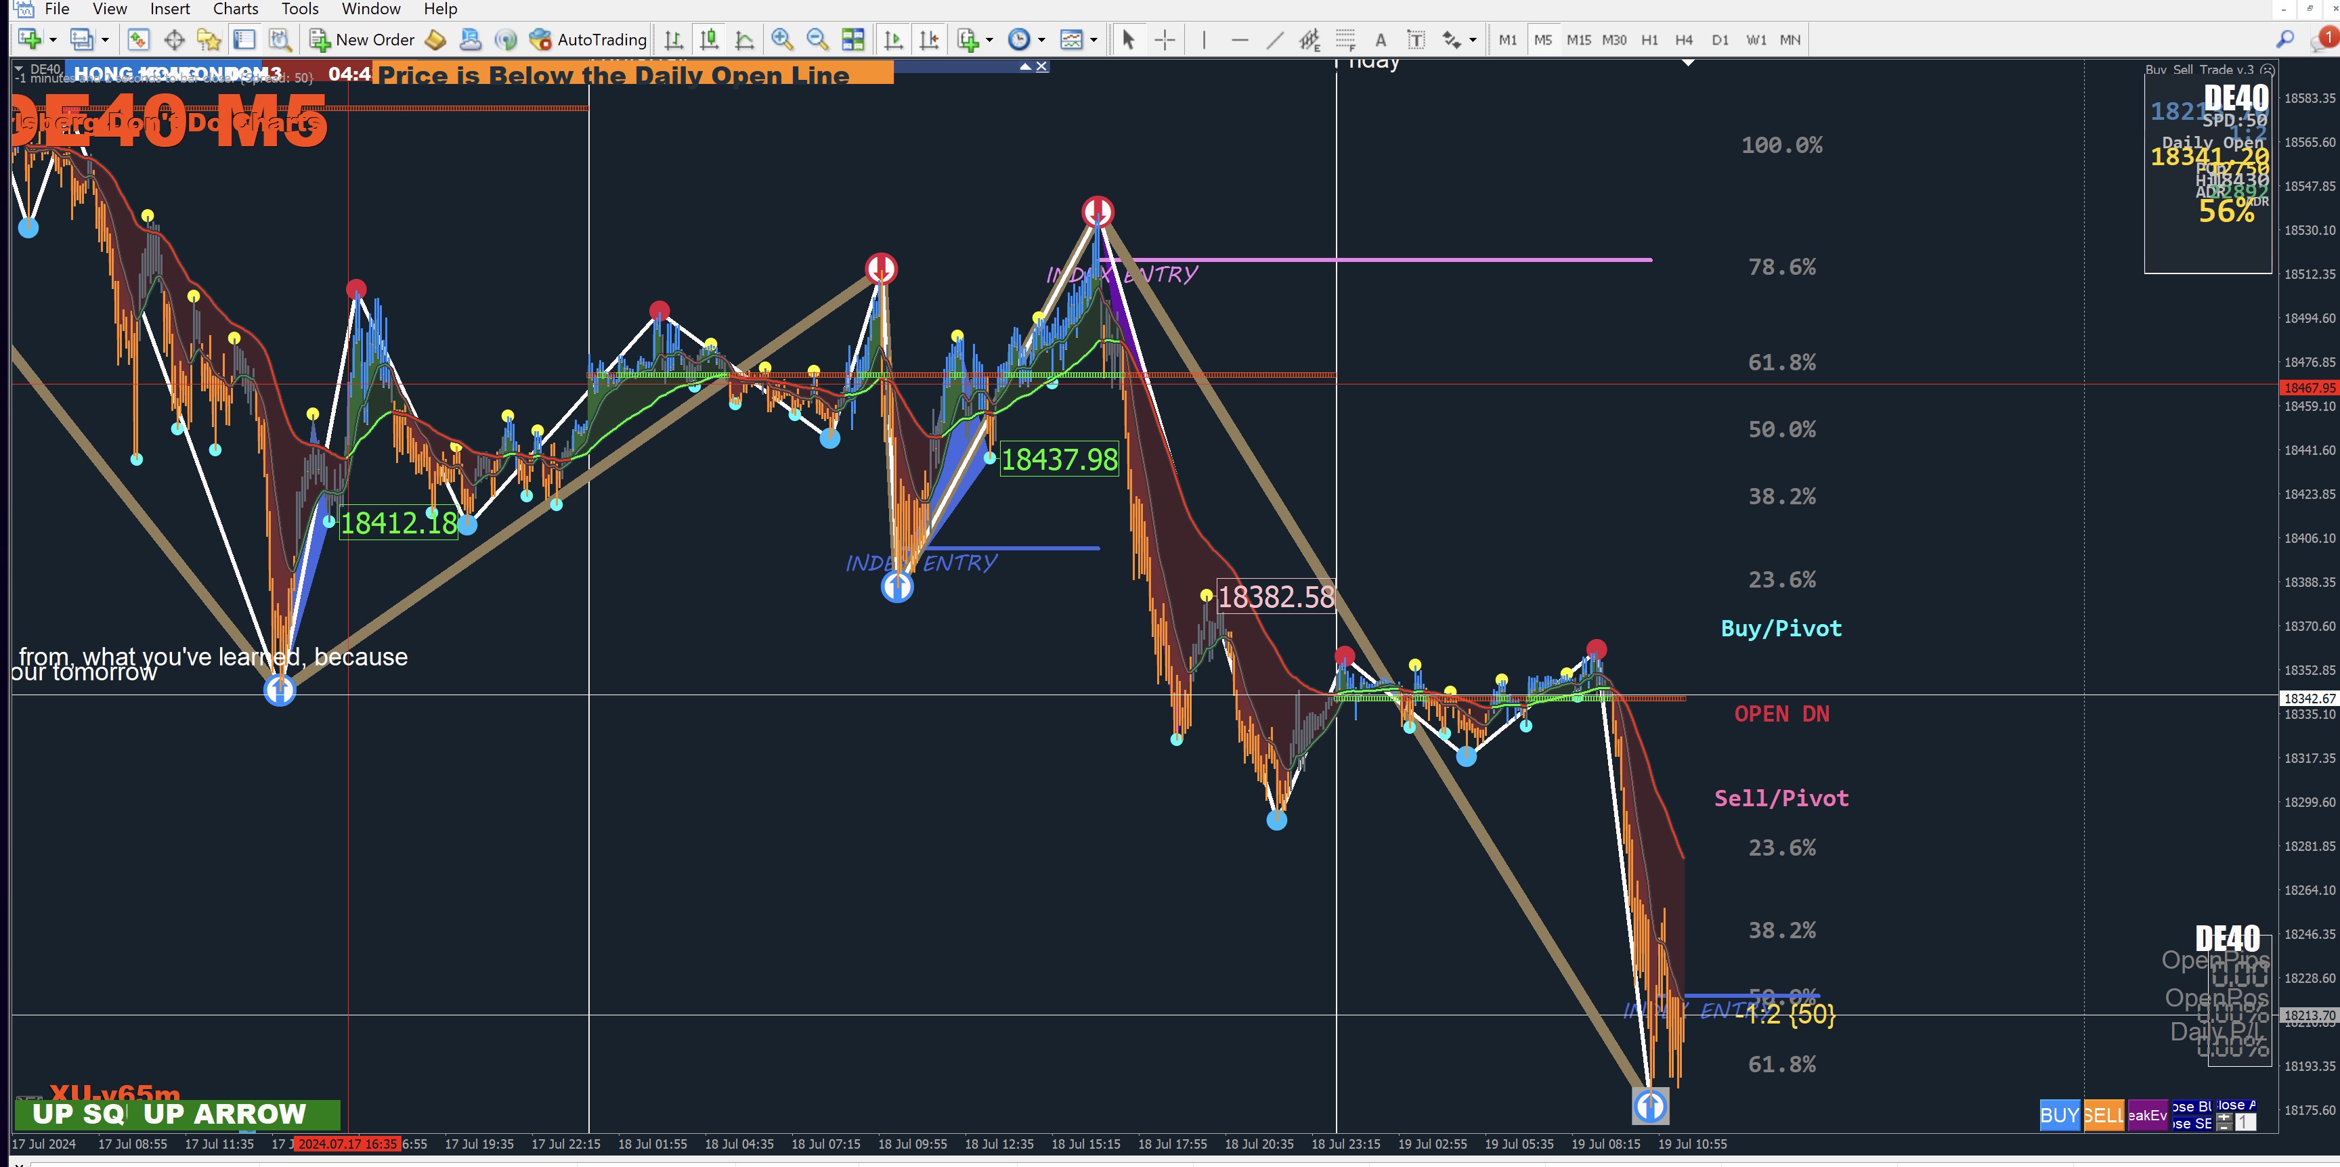Switch to the H1 timeframe

click(1649, 40)
